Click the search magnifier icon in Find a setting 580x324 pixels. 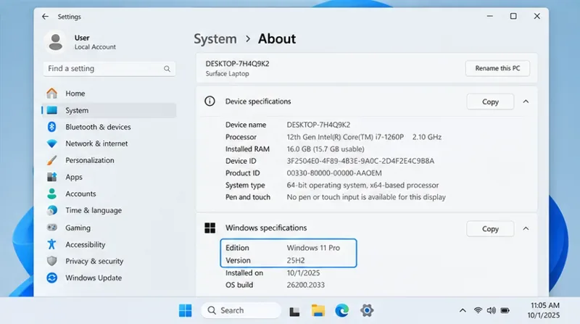click(x=167, y=69)
